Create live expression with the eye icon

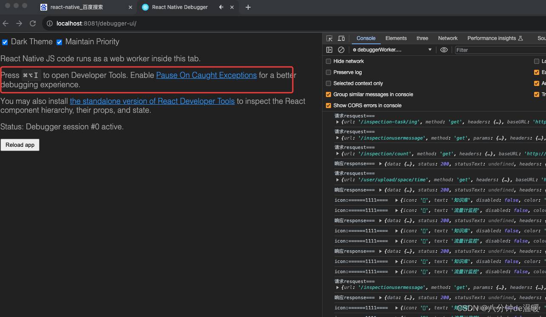pos(444,50)
